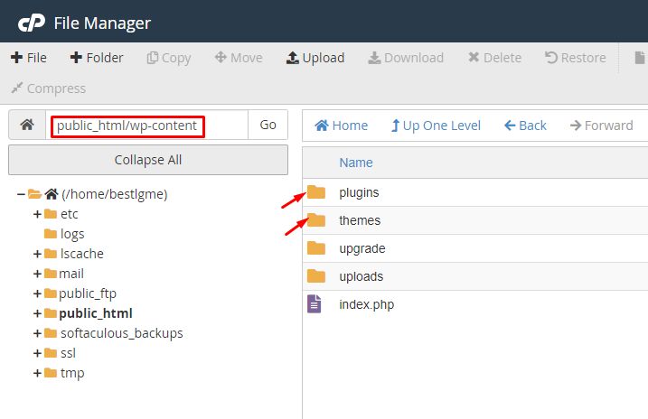The height and width of the screenshot is (419, 648).
Task: Expand the softaculous_backups folder in tree
Action: click(37, 333)
